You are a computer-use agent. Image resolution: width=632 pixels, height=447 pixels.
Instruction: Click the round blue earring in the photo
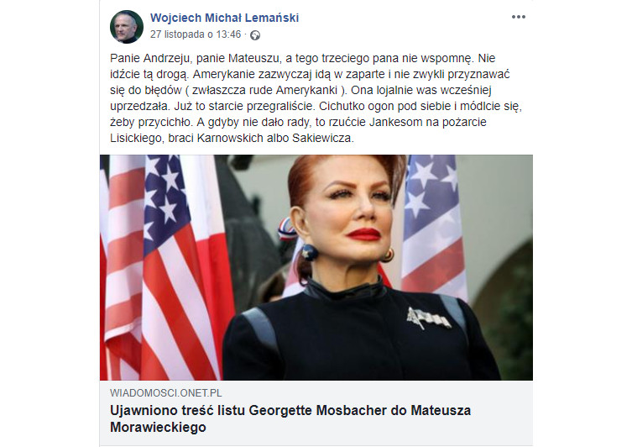coord(310,253)
